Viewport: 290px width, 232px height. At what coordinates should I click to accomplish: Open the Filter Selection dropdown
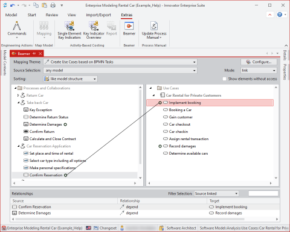pyautogui.click(x=216, y=194)
